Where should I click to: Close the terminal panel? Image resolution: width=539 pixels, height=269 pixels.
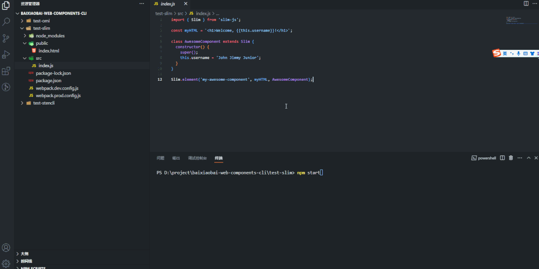tap(536, 158)
